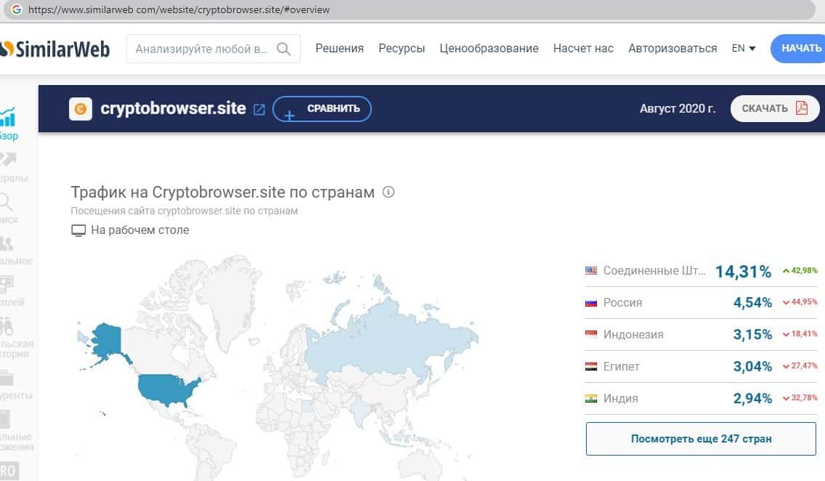825x481 pixels.
Task: Click the Indonesia flag icon
Action: click(591, 334)
